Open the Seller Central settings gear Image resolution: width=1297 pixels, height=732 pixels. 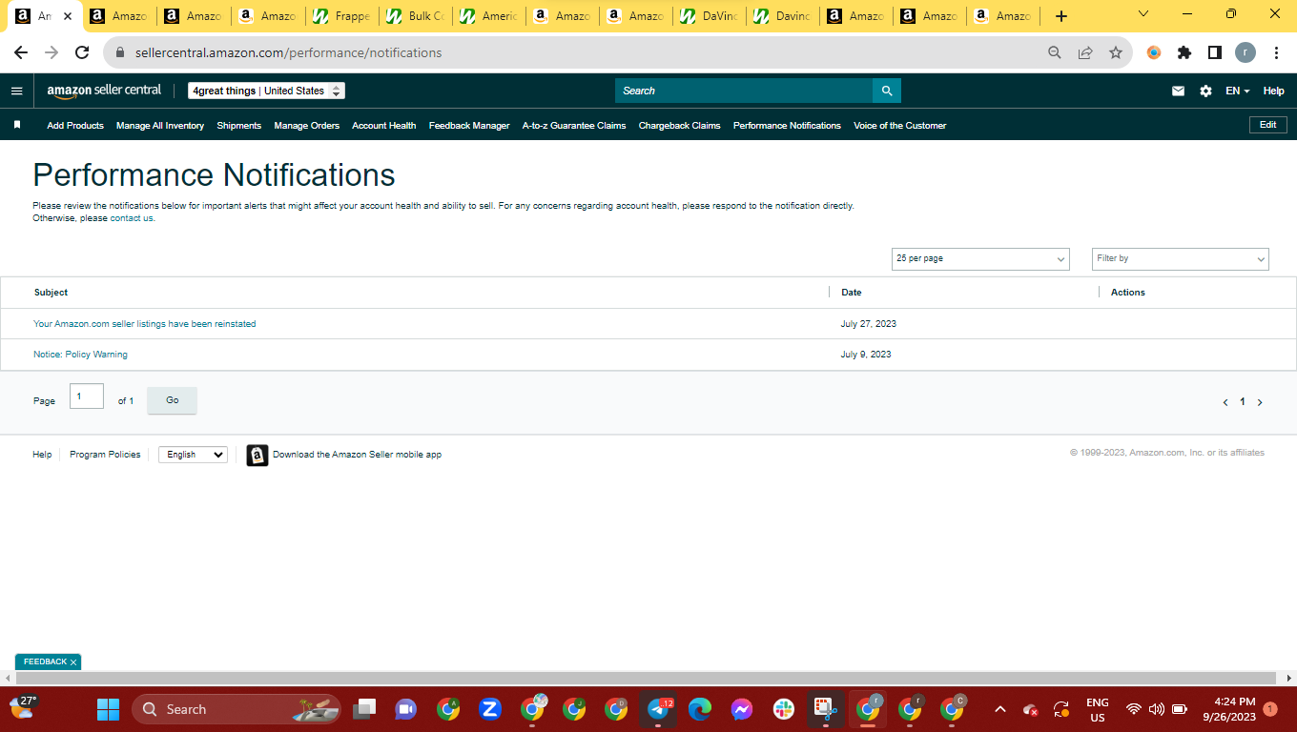click(x=1205, y=91)
